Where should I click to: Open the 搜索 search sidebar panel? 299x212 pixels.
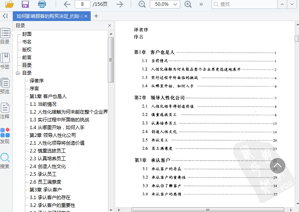(5, 161)
